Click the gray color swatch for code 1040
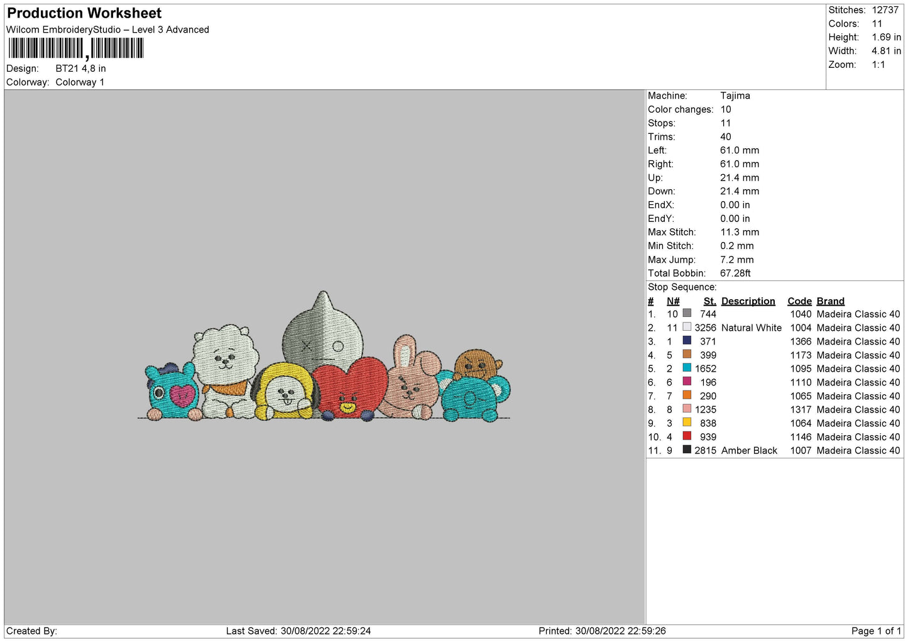The width and height of the screenshot is (908, 642). tap(687, 313)
